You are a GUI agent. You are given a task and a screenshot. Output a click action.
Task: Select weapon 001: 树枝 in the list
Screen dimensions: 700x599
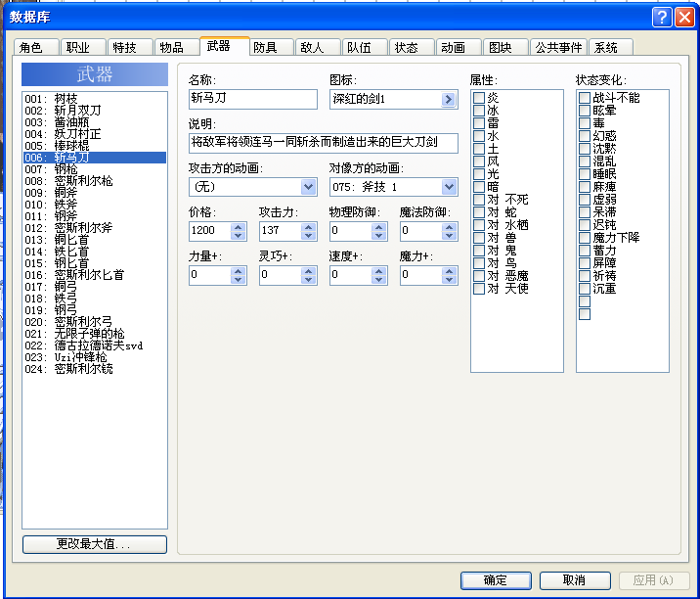point(95,99)
